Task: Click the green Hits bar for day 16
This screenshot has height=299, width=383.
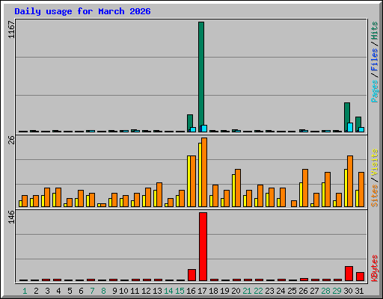Action: [x=190, y=123]
